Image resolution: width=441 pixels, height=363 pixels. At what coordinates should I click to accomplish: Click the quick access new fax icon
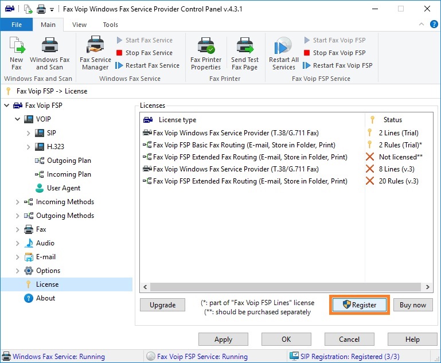point(28,9)
